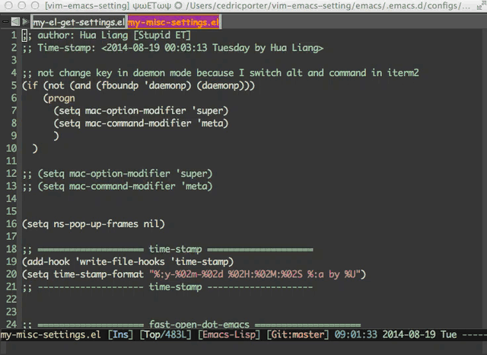Click the fullscreen arrows in title bar
487x355 pixels.
pos(481,6)
